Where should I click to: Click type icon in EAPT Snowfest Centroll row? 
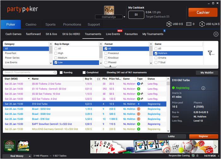pyautogui.click(x=139, y=124)
